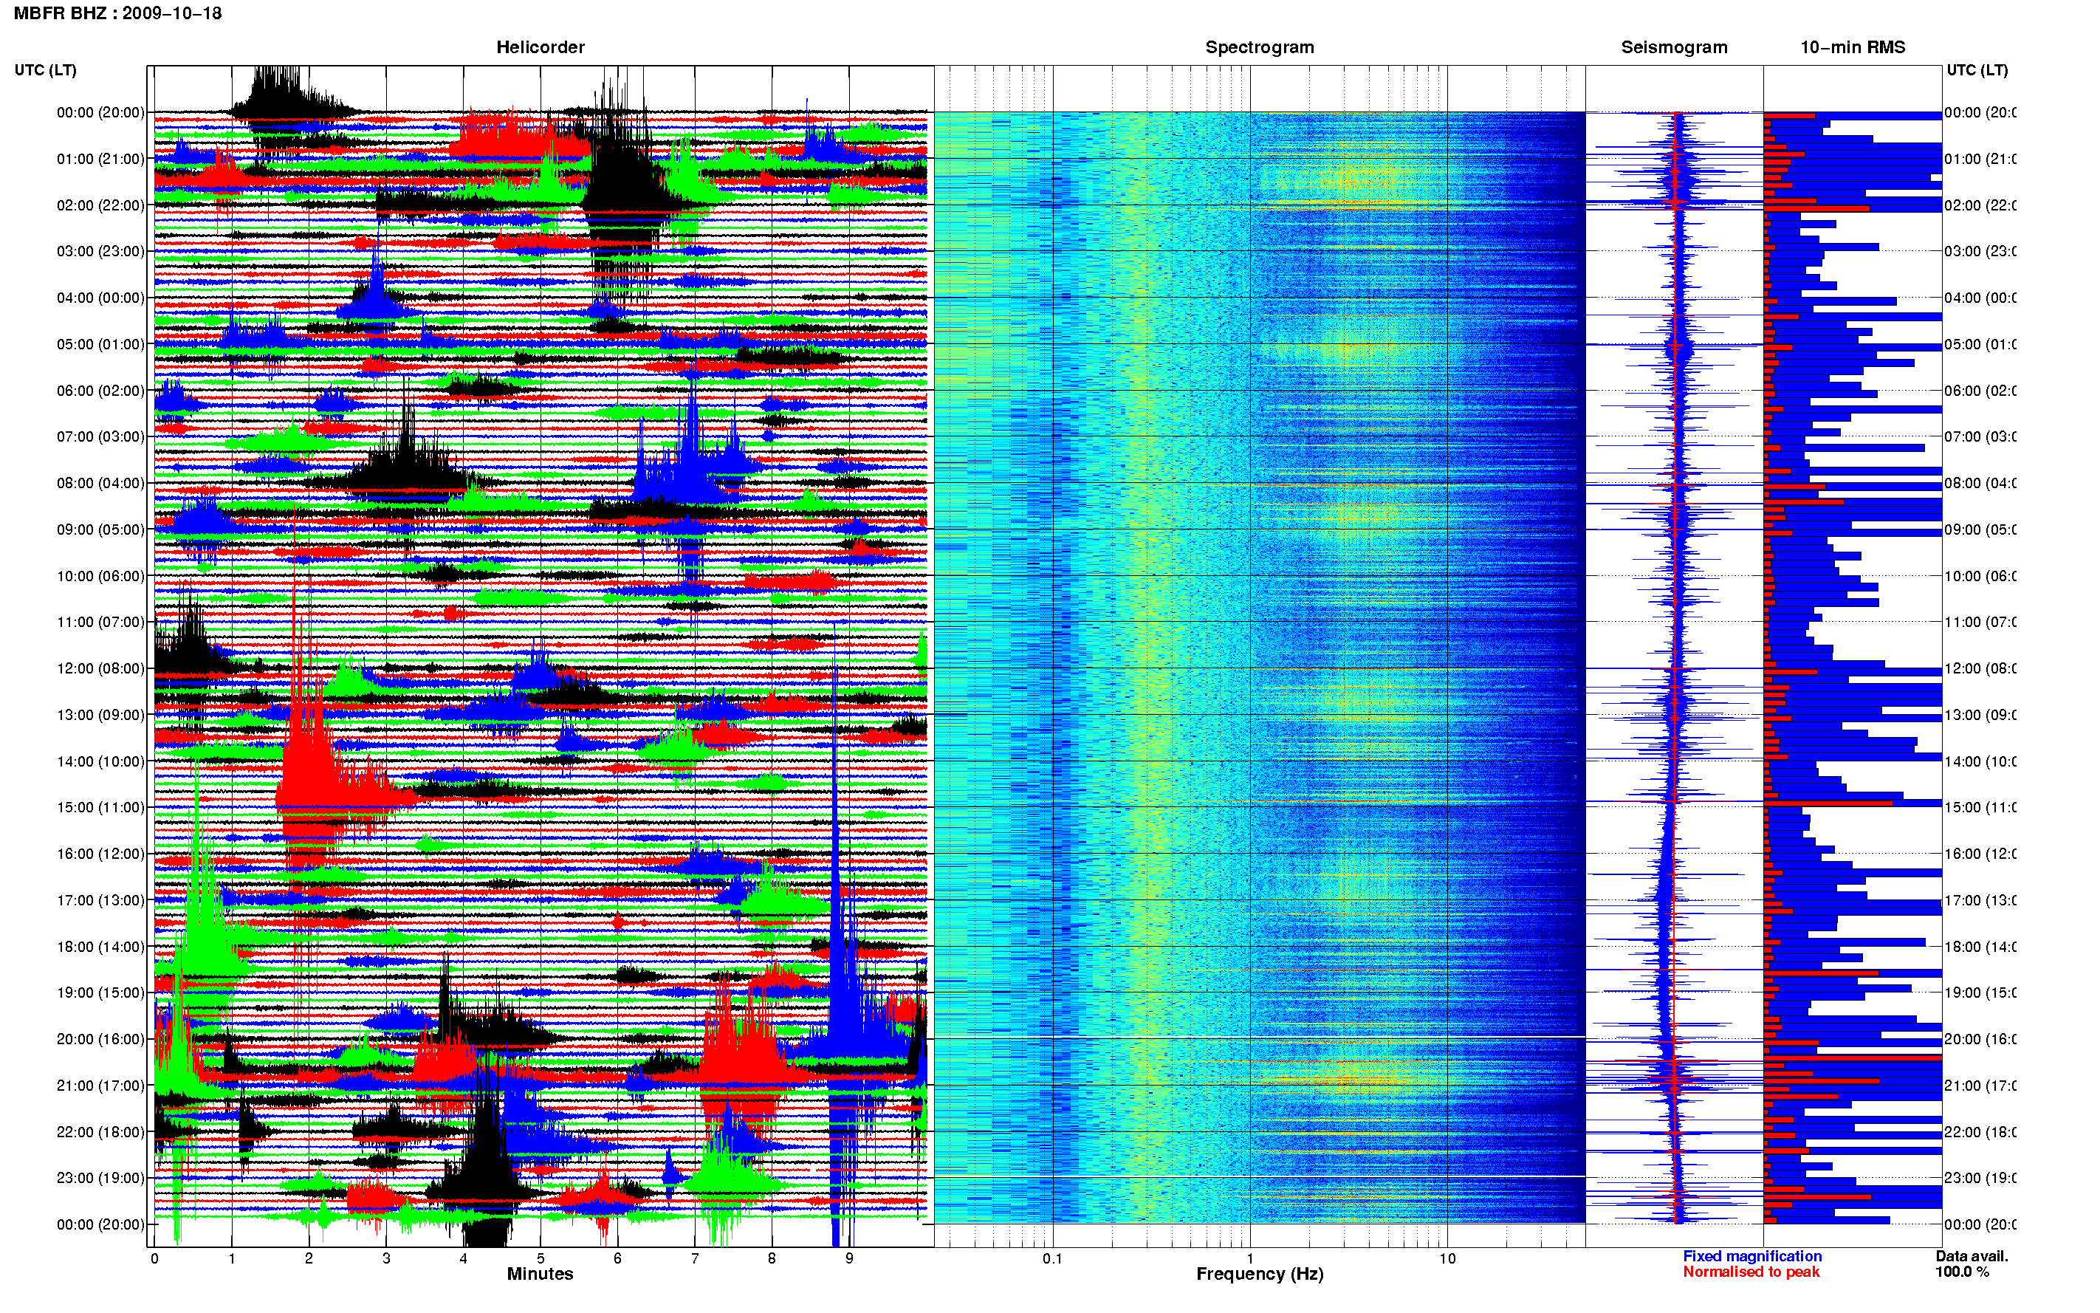Select the 'Spectrogram' panel heading

pyautogui.click(x=1260, y=47)
